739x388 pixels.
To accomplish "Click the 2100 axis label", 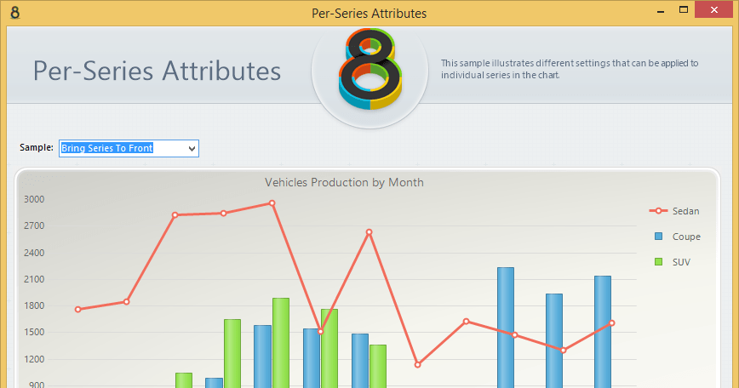I will point(34,279).
